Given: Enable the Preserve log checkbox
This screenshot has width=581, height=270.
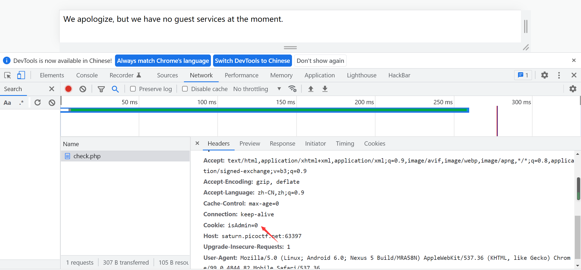Looking at the screenshot, I should [133, 89].
